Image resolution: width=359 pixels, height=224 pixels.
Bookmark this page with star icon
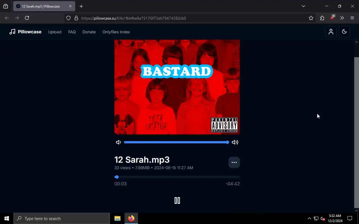click(311, 18)
